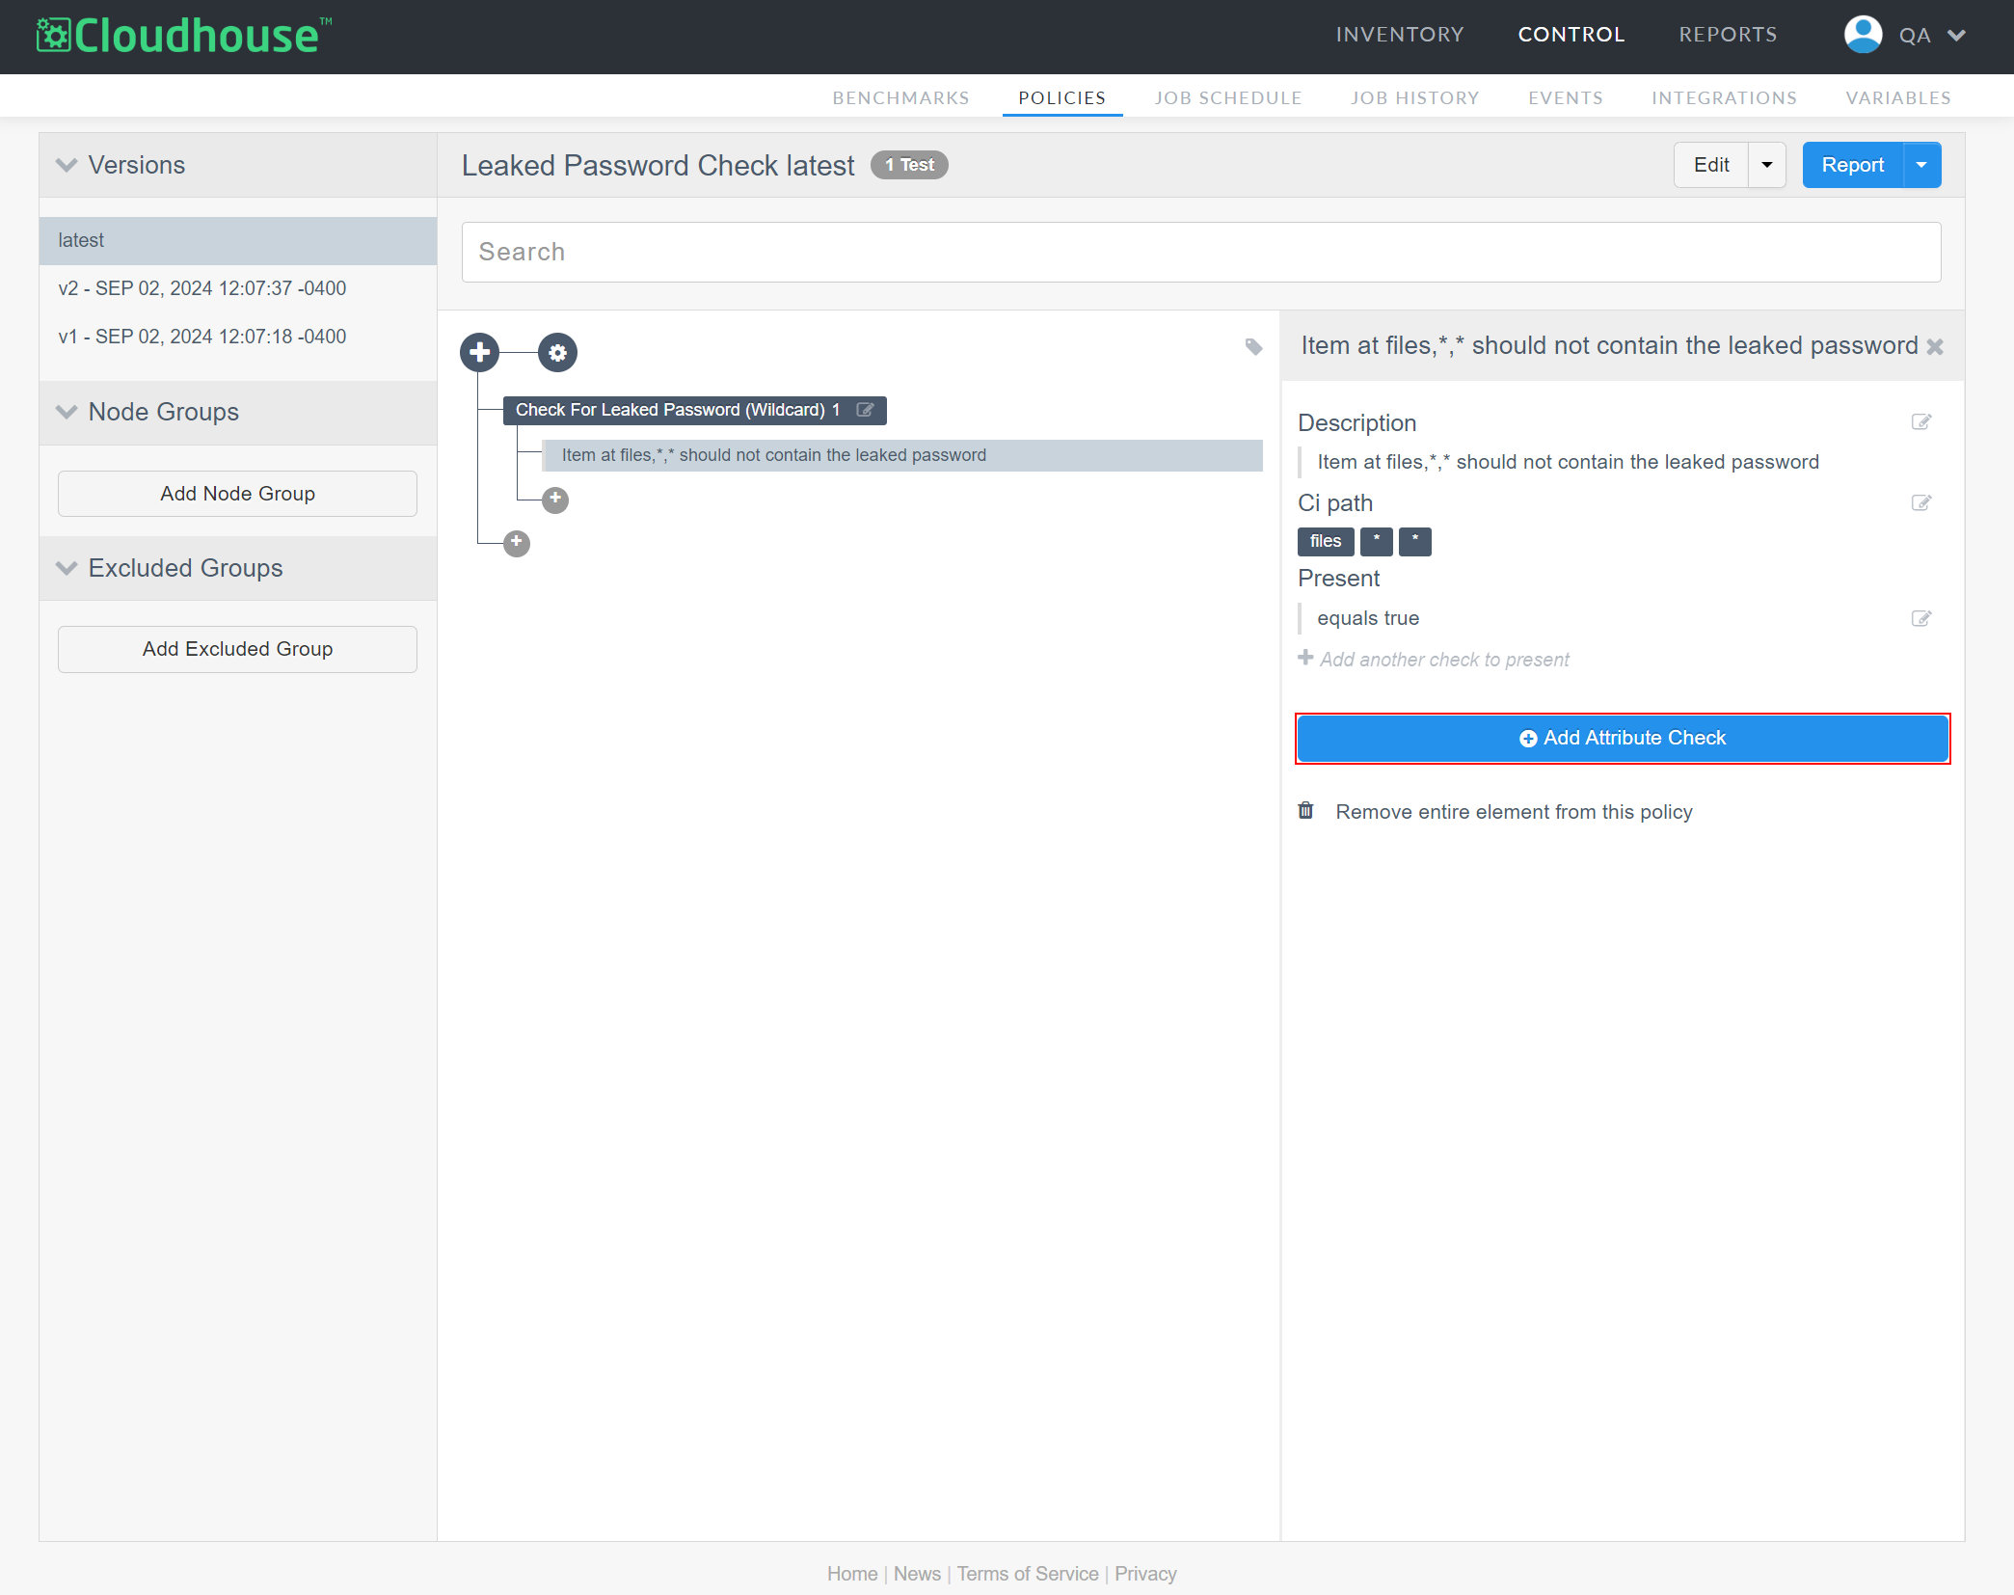Open the QA account dropdown chevron
The height and width of the screenshot is (1595, 2014).
tap(1956, 36)
